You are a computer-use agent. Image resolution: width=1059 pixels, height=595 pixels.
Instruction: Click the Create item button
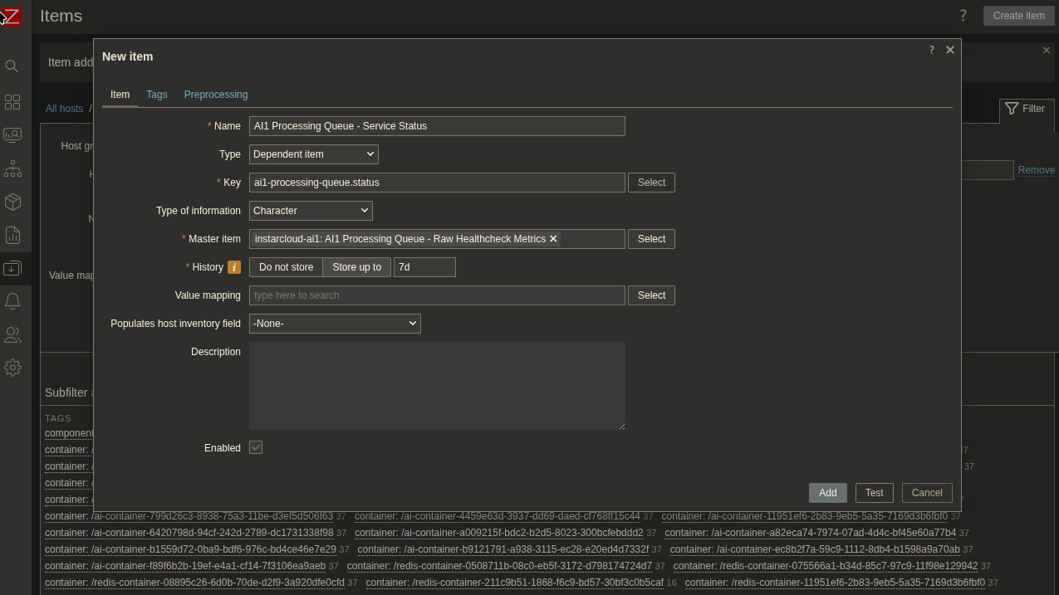[x=1018, y=16]
